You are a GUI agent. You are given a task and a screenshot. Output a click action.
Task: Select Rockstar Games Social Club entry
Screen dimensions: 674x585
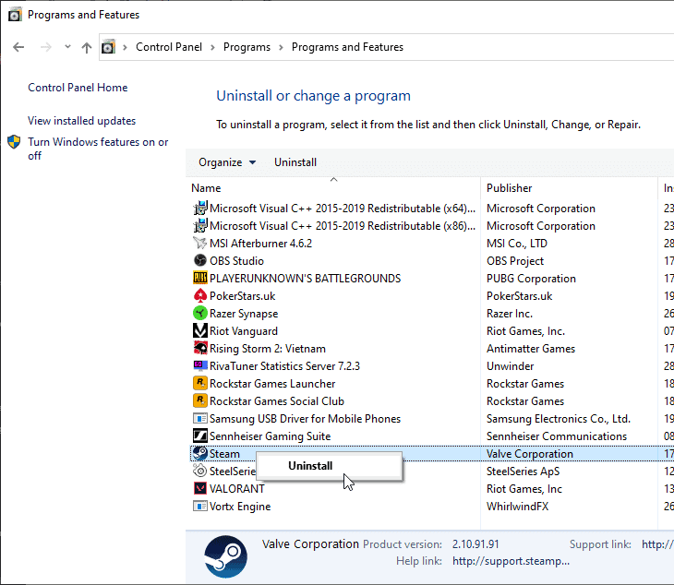coord(277,401)
